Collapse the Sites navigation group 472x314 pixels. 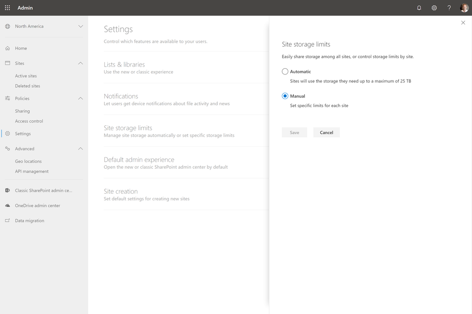coord(80,63)
